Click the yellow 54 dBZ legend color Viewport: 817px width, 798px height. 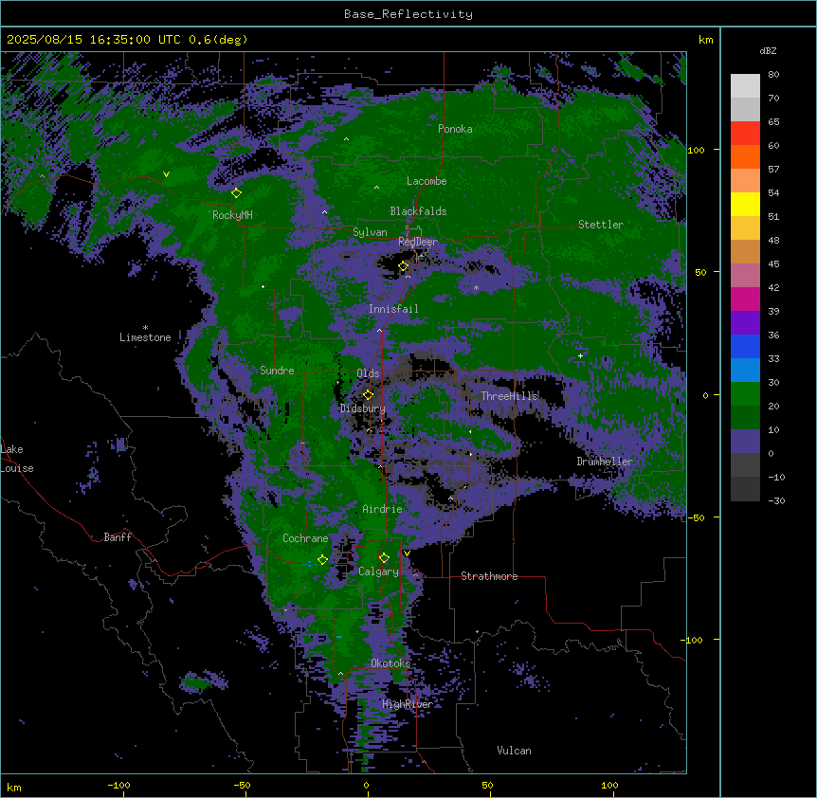pyautogui.click(x=745, y=204)
